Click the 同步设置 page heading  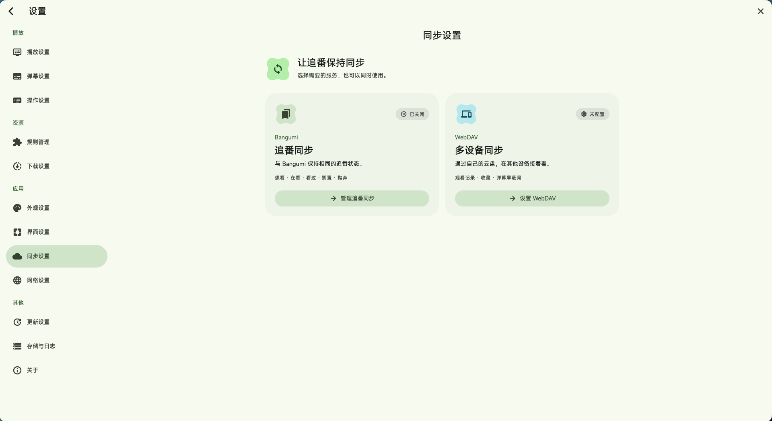tap(442, 35)
